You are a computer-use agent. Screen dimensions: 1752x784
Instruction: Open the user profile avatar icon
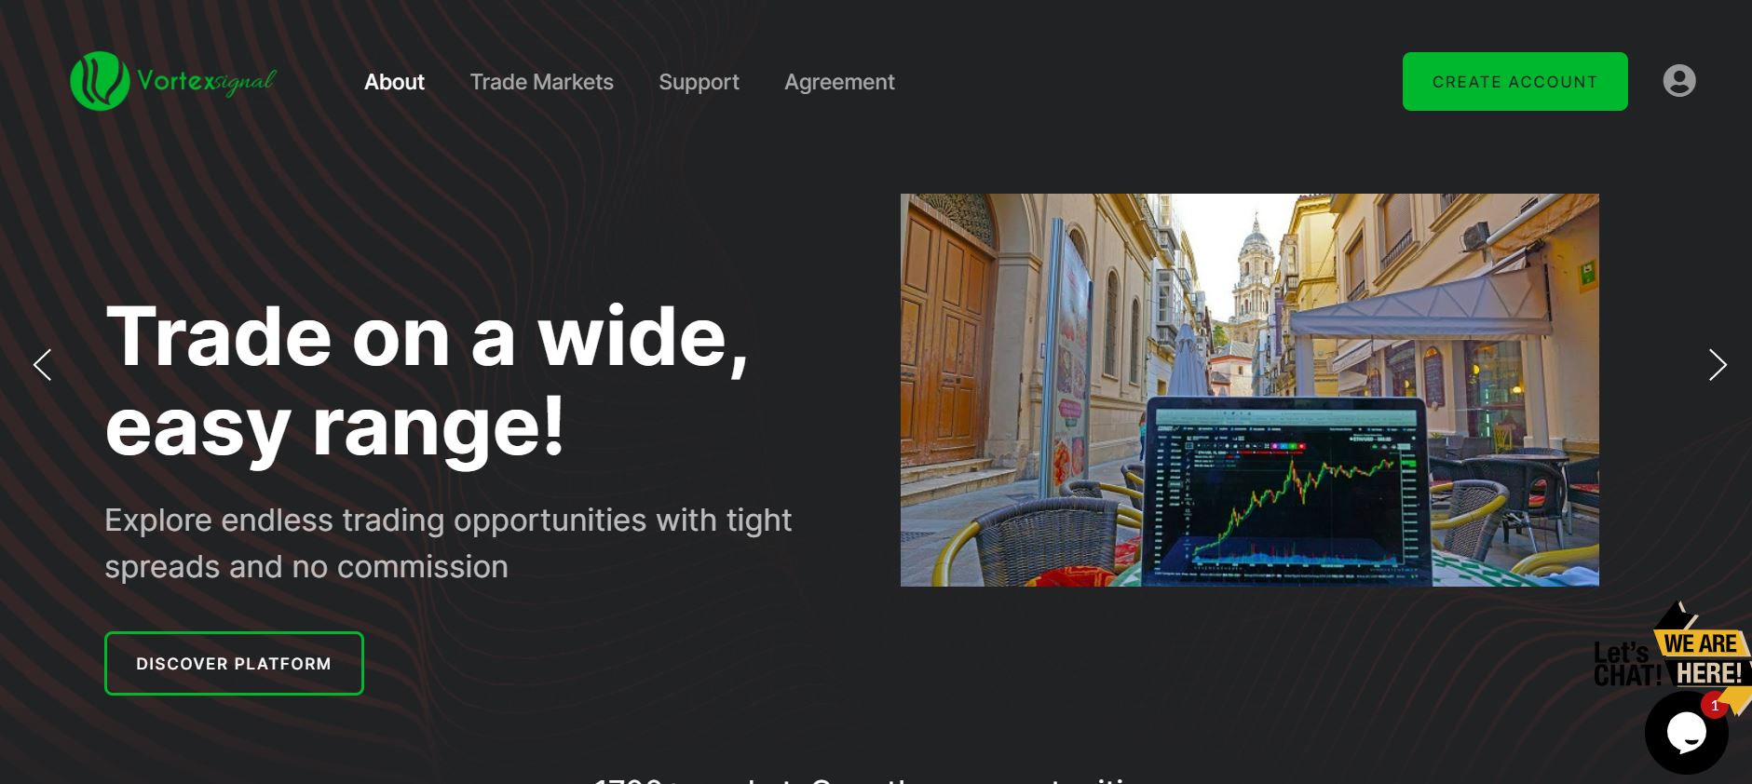click(x=1678, y=81)
